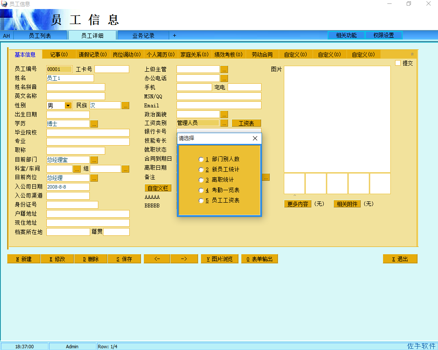Select the 部门别人数 radio option

click(201, 159)
